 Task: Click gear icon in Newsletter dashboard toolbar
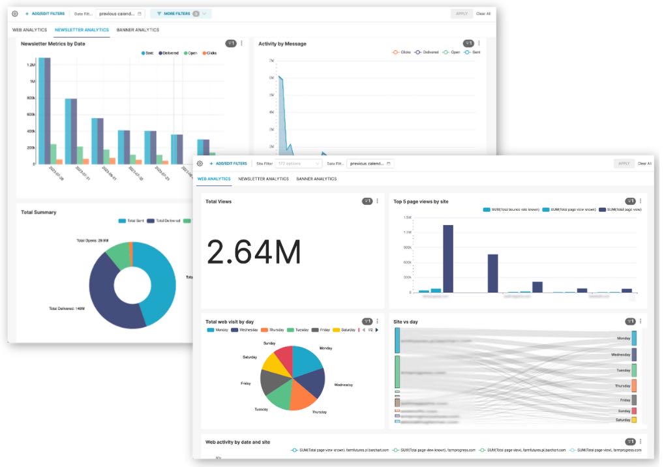coord(15,13)
